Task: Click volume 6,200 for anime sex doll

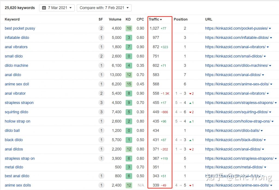Action: pyautogui.click(x=117, y=84)
